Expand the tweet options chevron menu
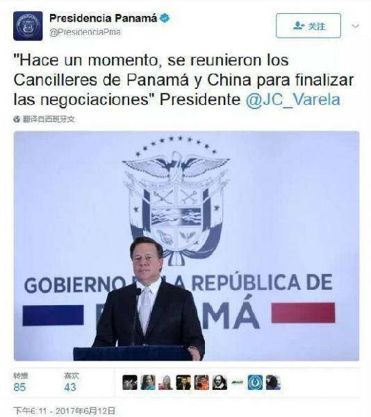 click(355, 26)
